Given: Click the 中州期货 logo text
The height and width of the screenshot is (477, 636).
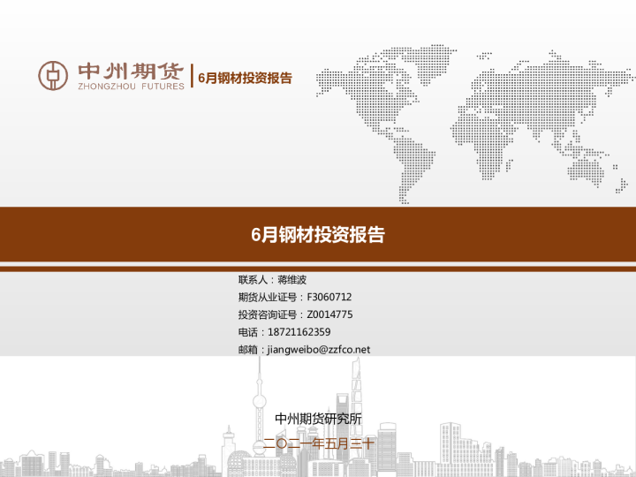Looking at the screenshot, I should click(131, 71).
